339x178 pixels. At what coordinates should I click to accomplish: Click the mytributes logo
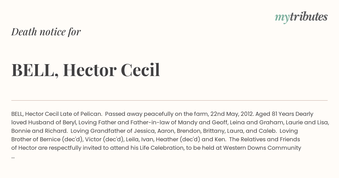pyautogui.click(x=301, y=17)
